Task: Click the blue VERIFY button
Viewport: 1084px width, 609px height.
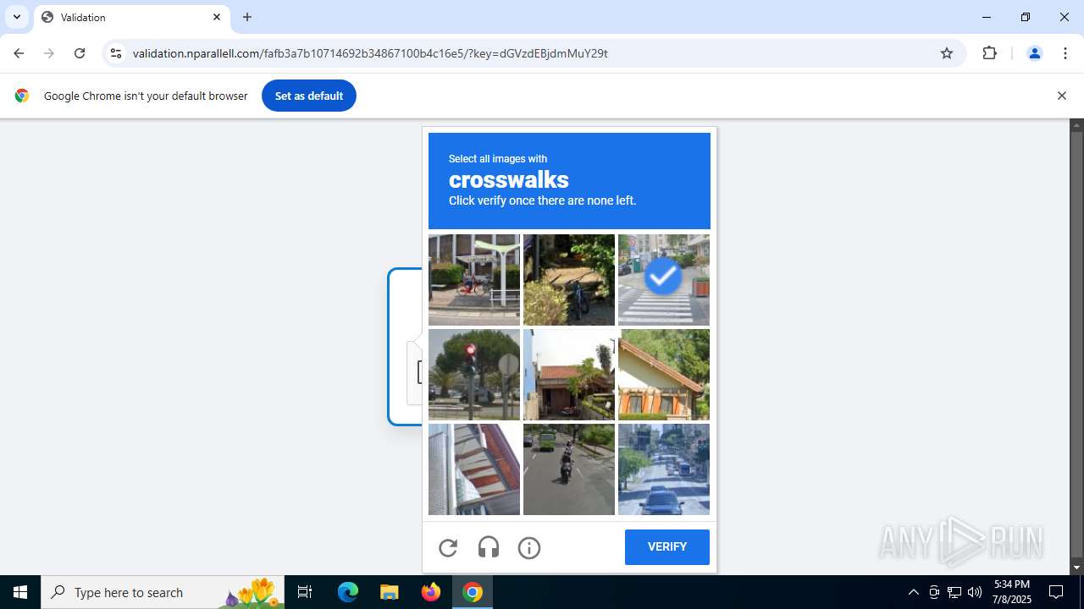Action: coord(667,547)
